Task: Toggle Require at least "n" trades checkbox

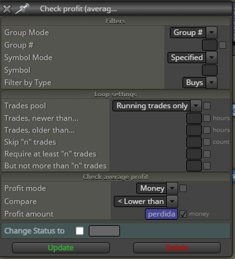Action: [207, 154]
